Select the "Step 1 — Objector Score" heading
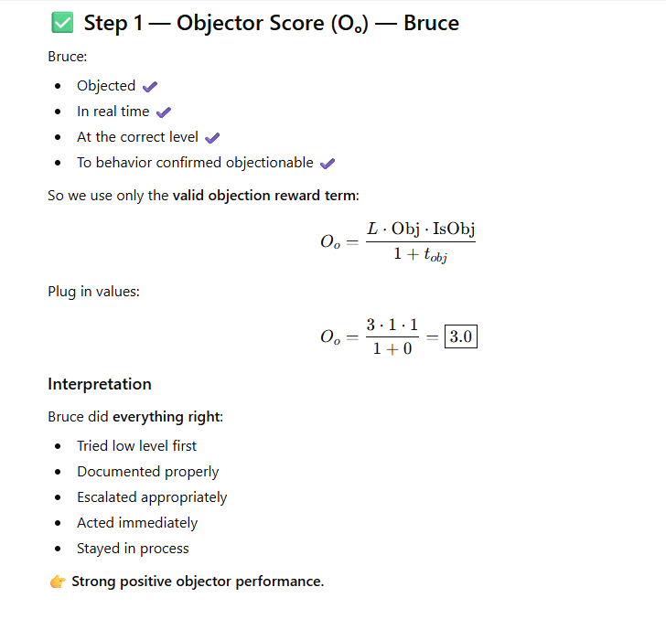 271,23
